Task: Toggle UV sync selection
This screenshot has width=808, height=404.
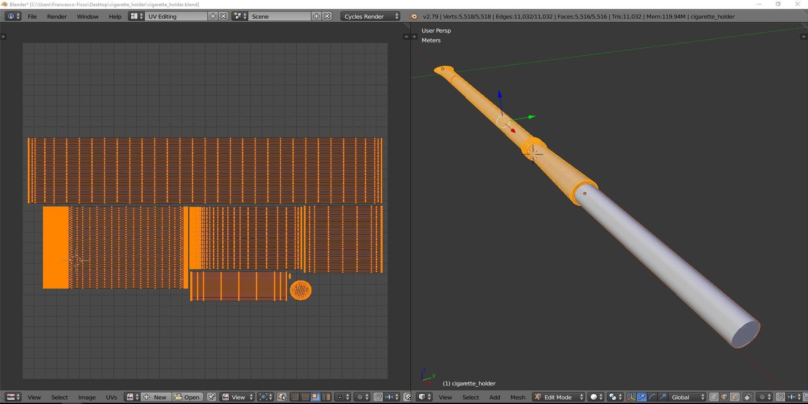Action: click(x=282, y=397)
